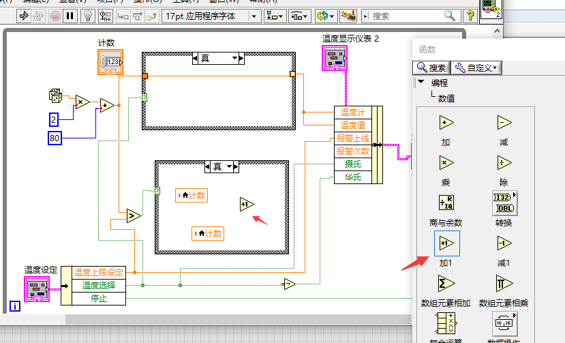Abort execution with the red stop icon
565x343 pixels.
[x=55, y=16]
